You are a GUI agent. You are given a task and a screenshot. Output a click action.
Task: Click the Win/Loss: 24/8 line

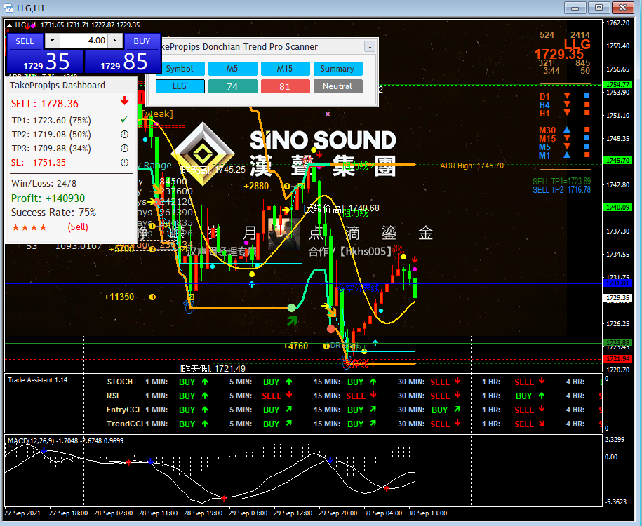coord(44,183)
